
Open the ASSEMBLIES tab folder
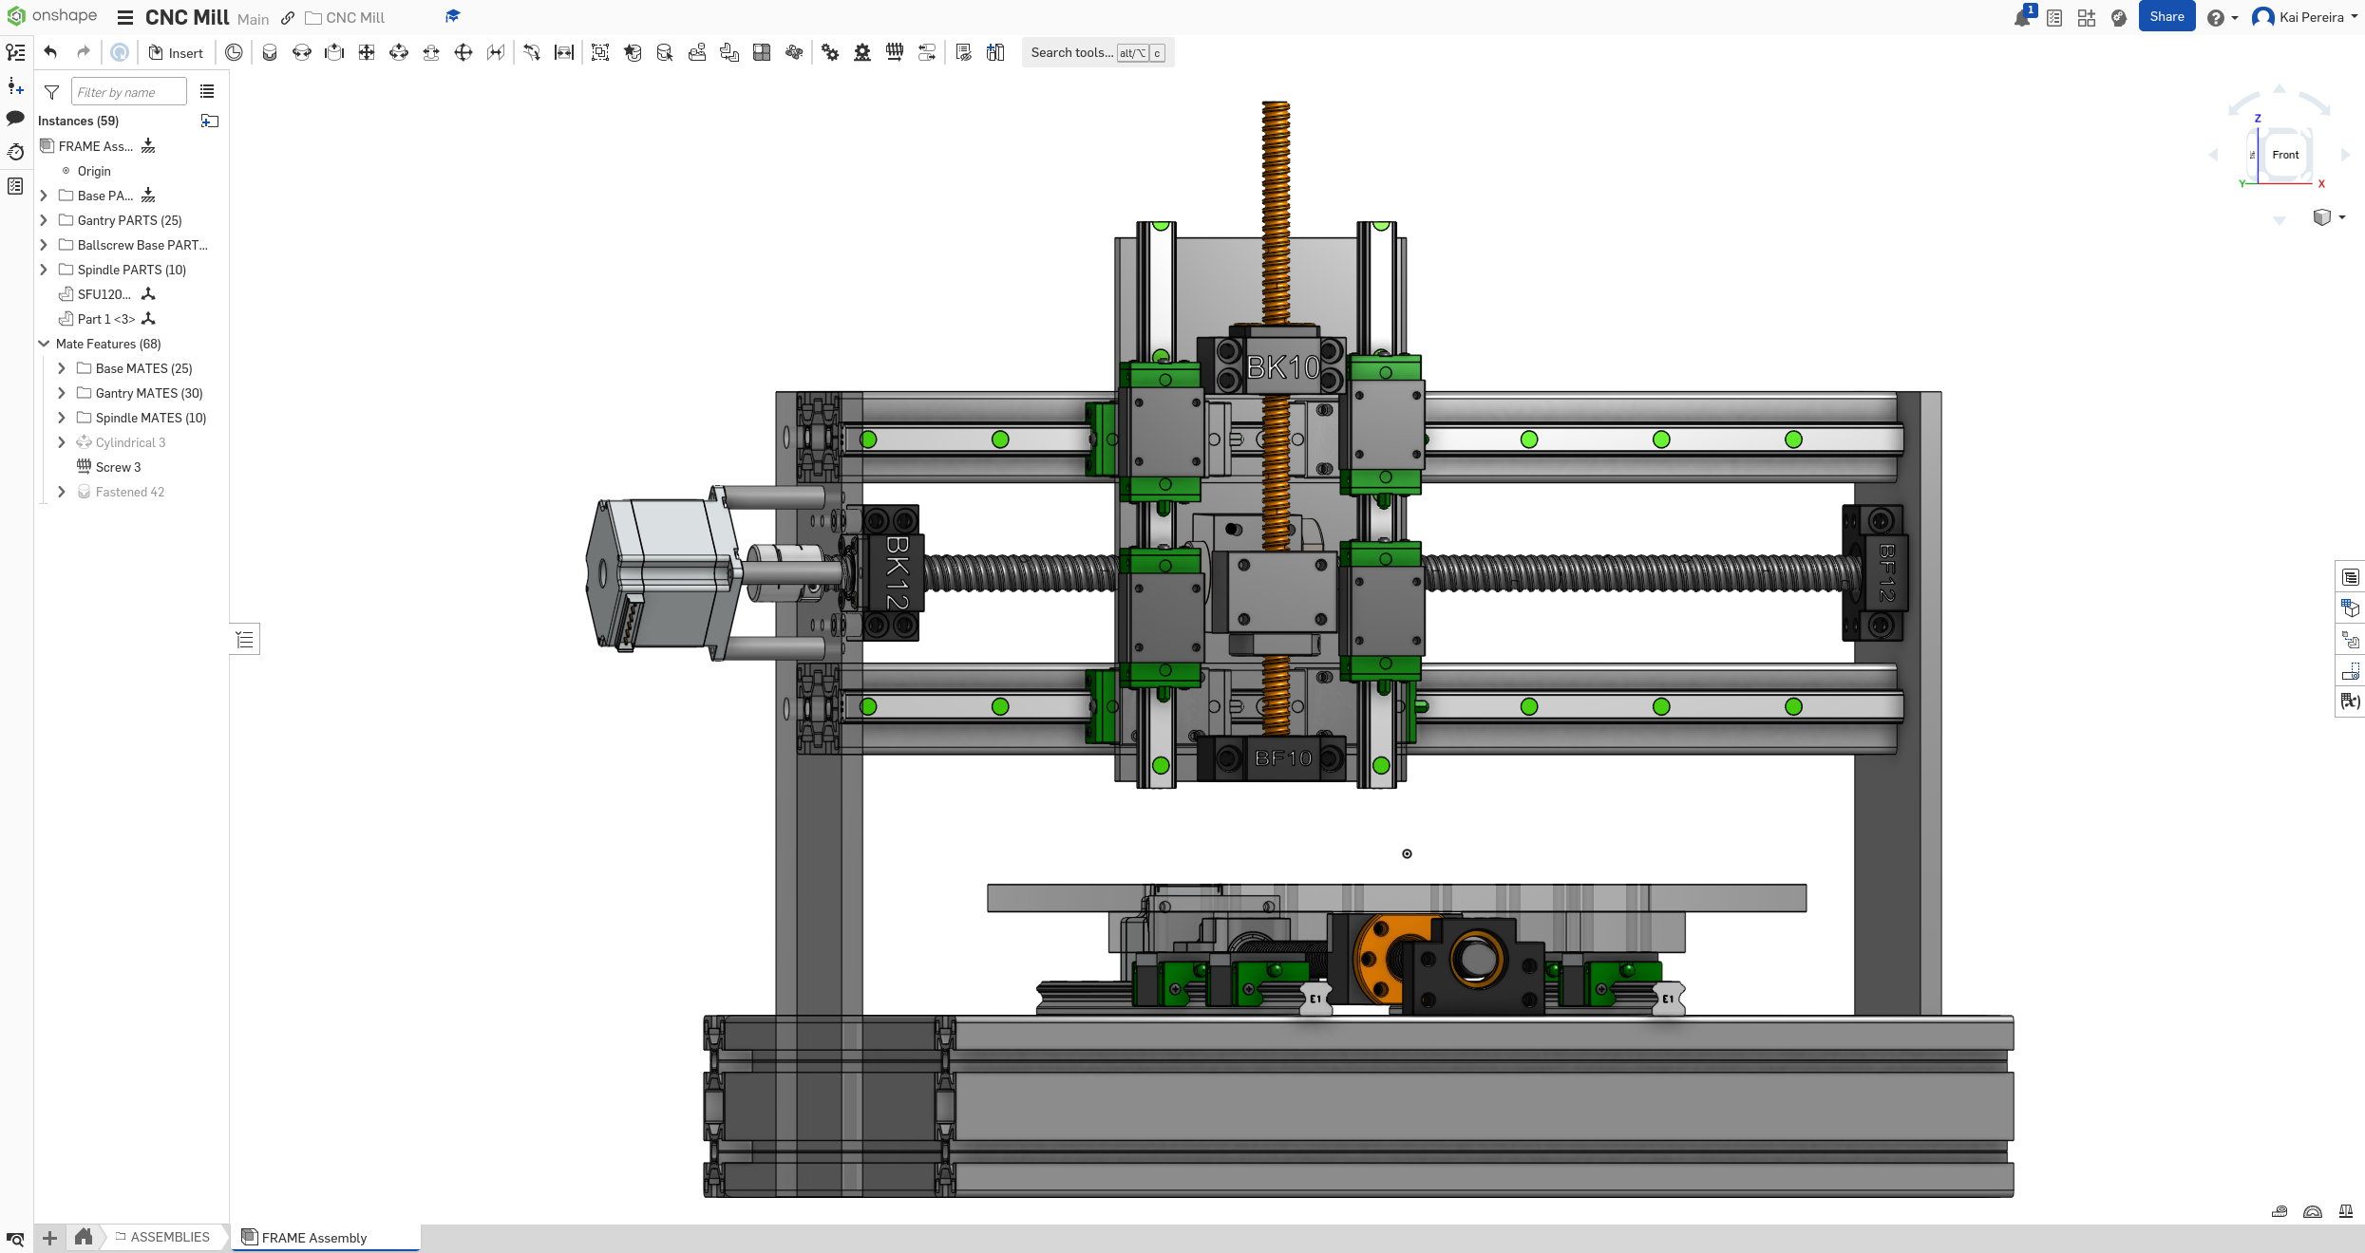(x=163, y=1237)
